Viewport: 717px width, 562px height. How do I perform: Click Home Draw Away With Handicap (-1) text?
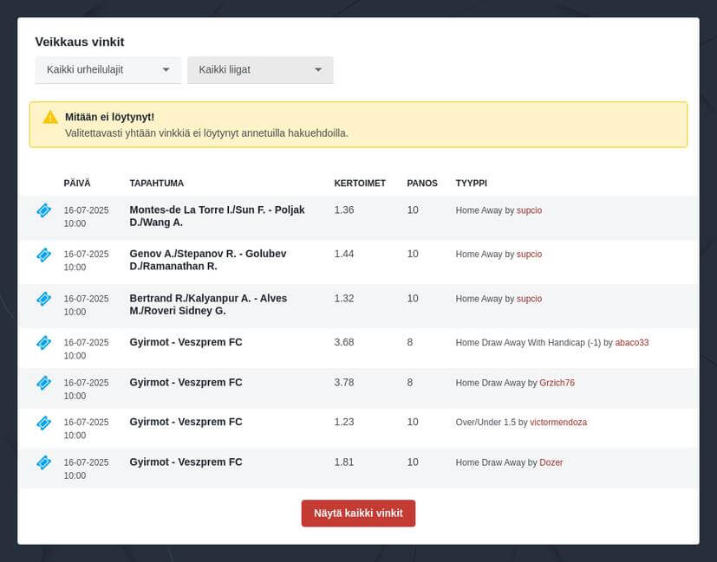coord(528,343)
